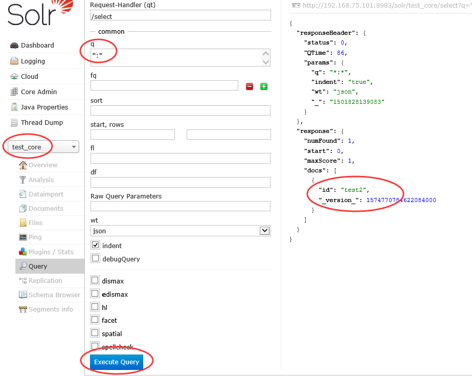Click the q field scroll down arrow
The image size is (472, 376).
[x=266, y=62]
